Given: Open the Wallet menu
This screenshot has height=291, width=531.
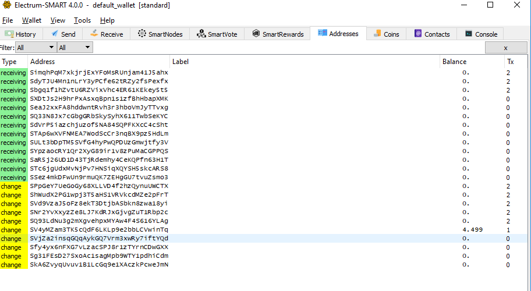Looking at the screenshot, I should [31, 20].
